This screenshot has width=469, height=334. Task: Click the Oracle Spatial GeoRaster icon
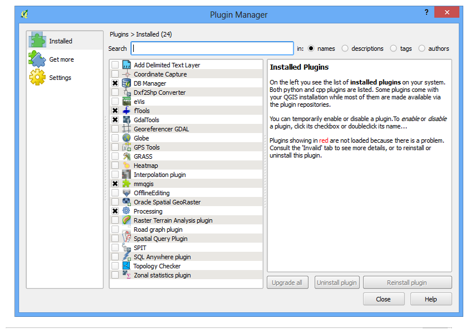(x=126, y=202)
